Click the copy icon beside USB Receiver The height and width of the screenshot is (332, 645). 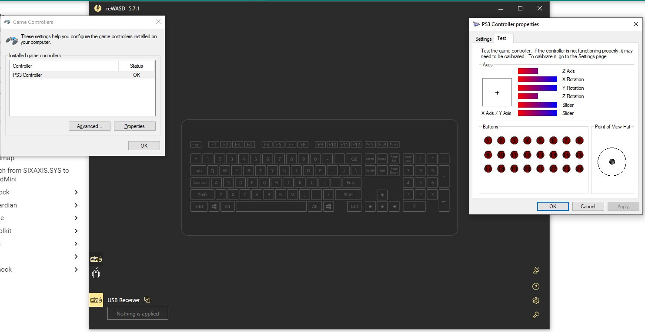tap(147, 300)
